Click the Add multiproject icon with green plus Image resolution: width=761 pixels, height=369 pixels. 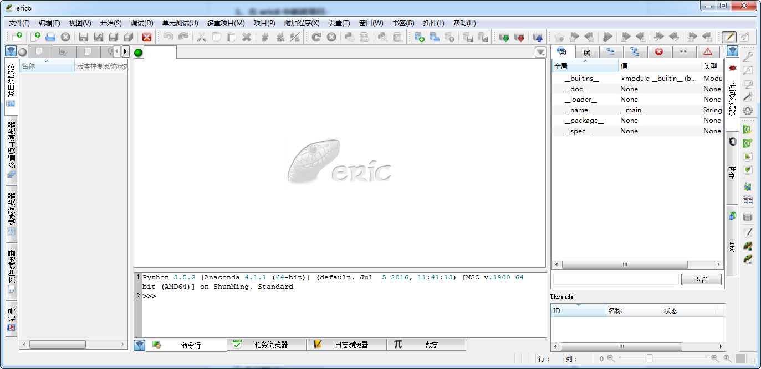[419, 37]
